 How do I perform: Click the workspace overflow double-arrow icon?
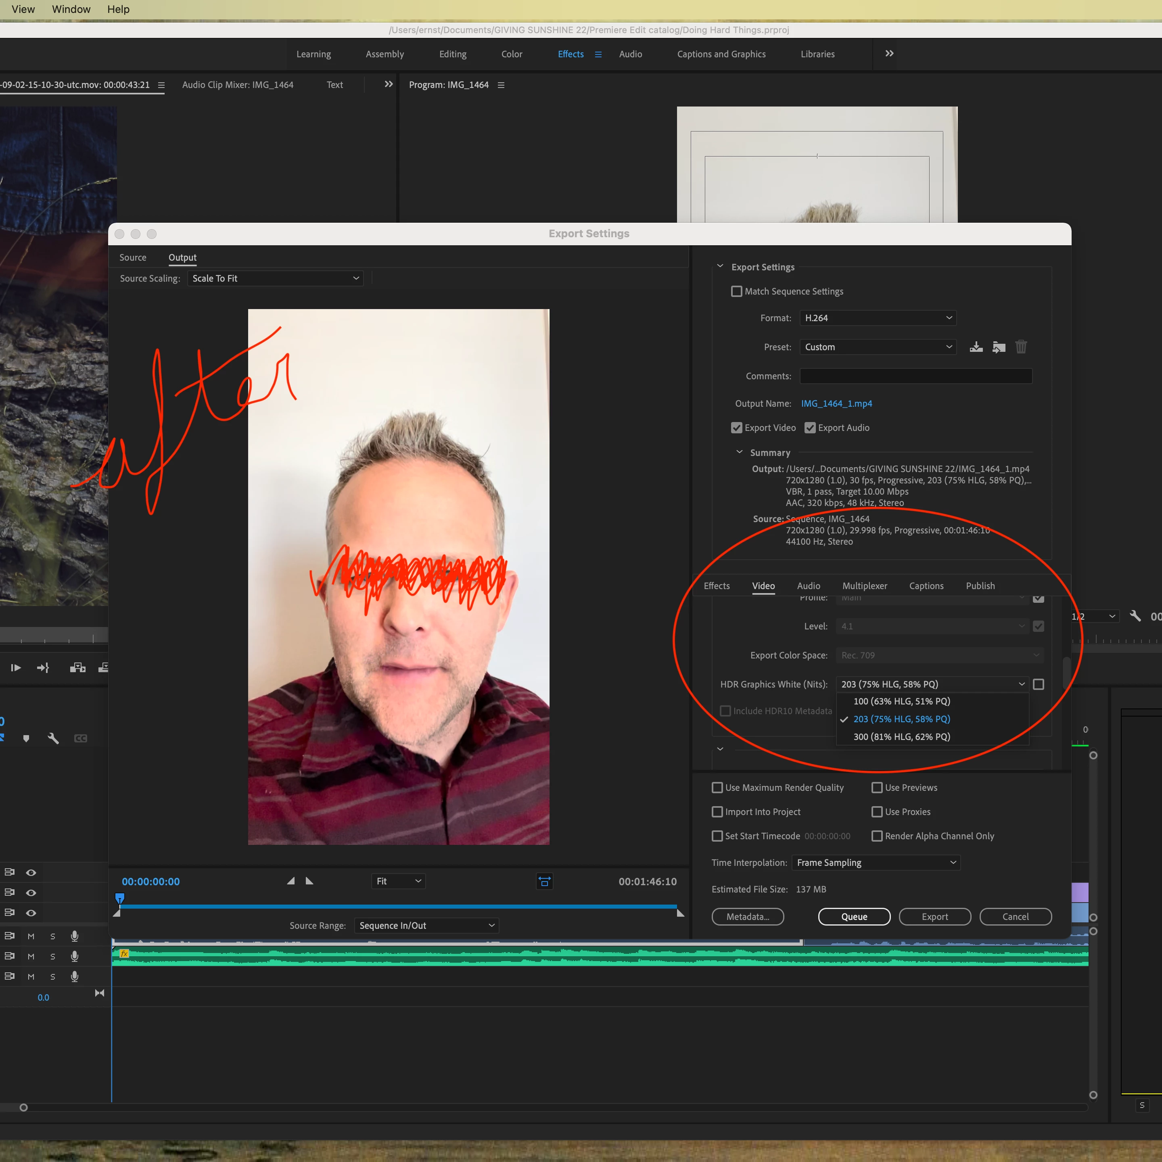pos(889,54)
